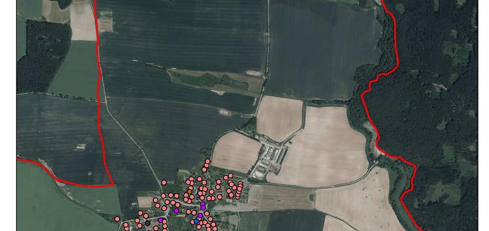Click the ČÚZK copyright watermark
Viewport: 489px width, 231px height.
(x=248, y=116)
